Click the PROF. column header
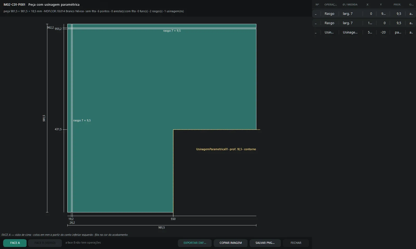This screenshot has width=416, height=249. point(397,5)
